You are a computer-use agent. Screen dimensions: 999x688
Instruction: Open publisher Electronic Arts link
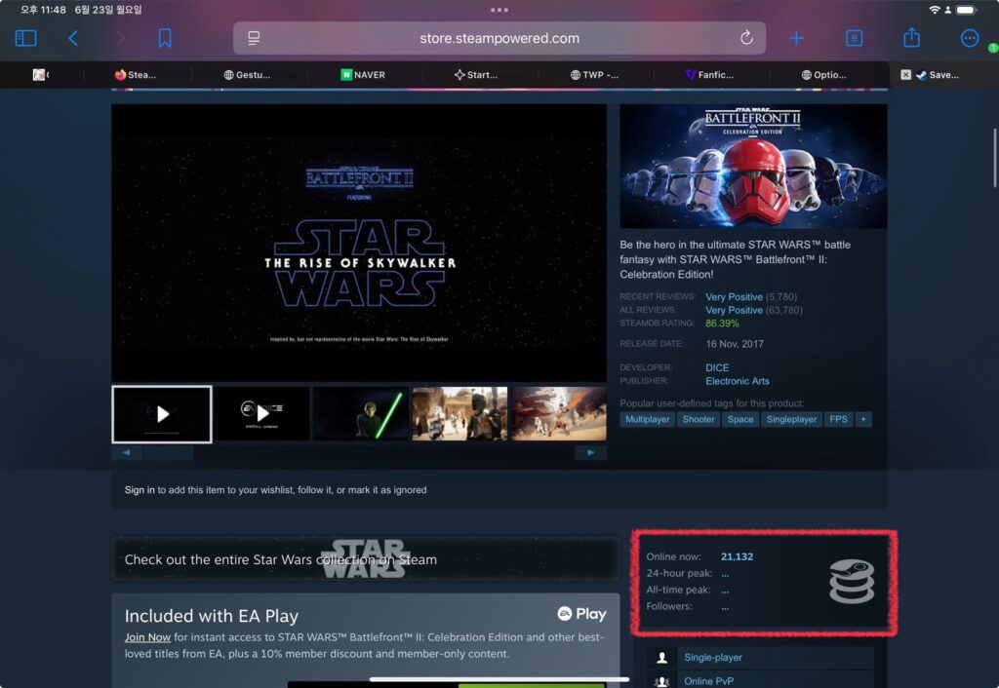[x=738, y=381]
